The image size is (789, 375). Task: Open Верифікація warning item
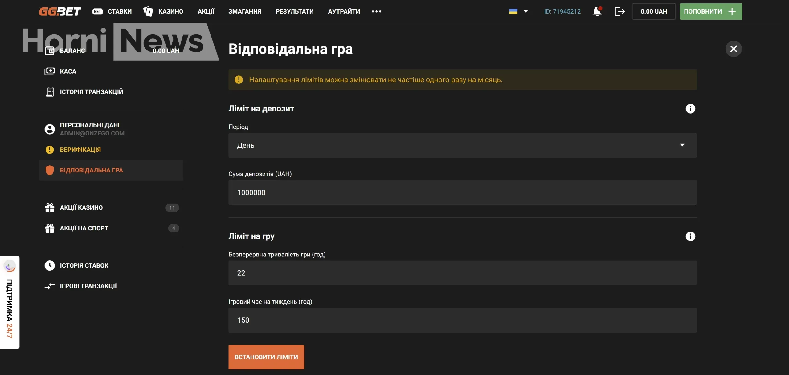80,150
